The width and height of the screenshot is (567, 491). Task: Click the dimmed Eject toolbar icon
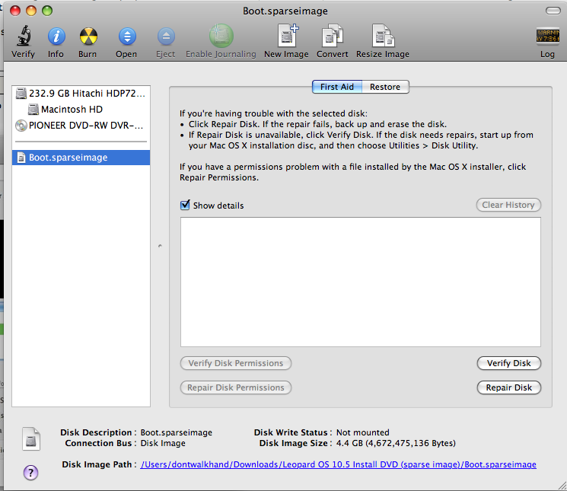(166, 37)
